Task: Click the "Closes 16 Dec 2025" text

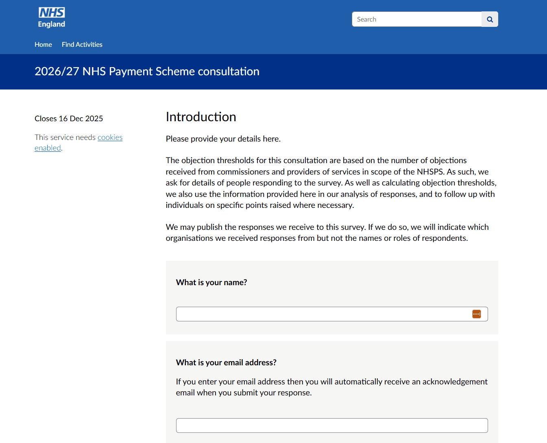Action: tap(69, 119)
